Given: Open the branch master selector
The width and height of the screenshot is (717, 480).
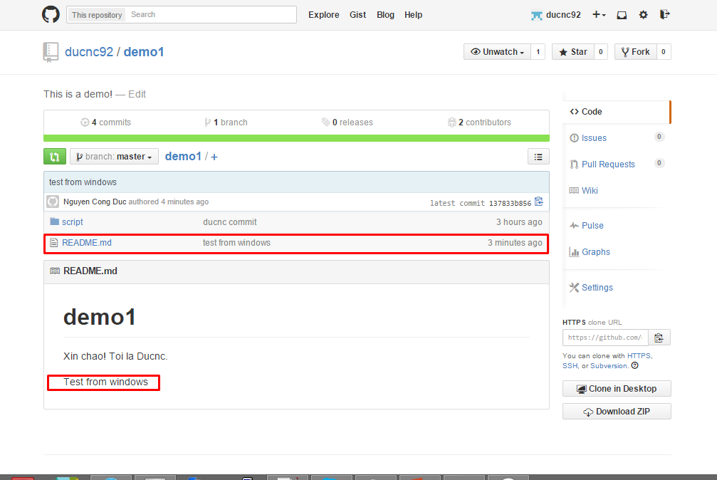Looking at the screenshot, I should pos(115,157).
